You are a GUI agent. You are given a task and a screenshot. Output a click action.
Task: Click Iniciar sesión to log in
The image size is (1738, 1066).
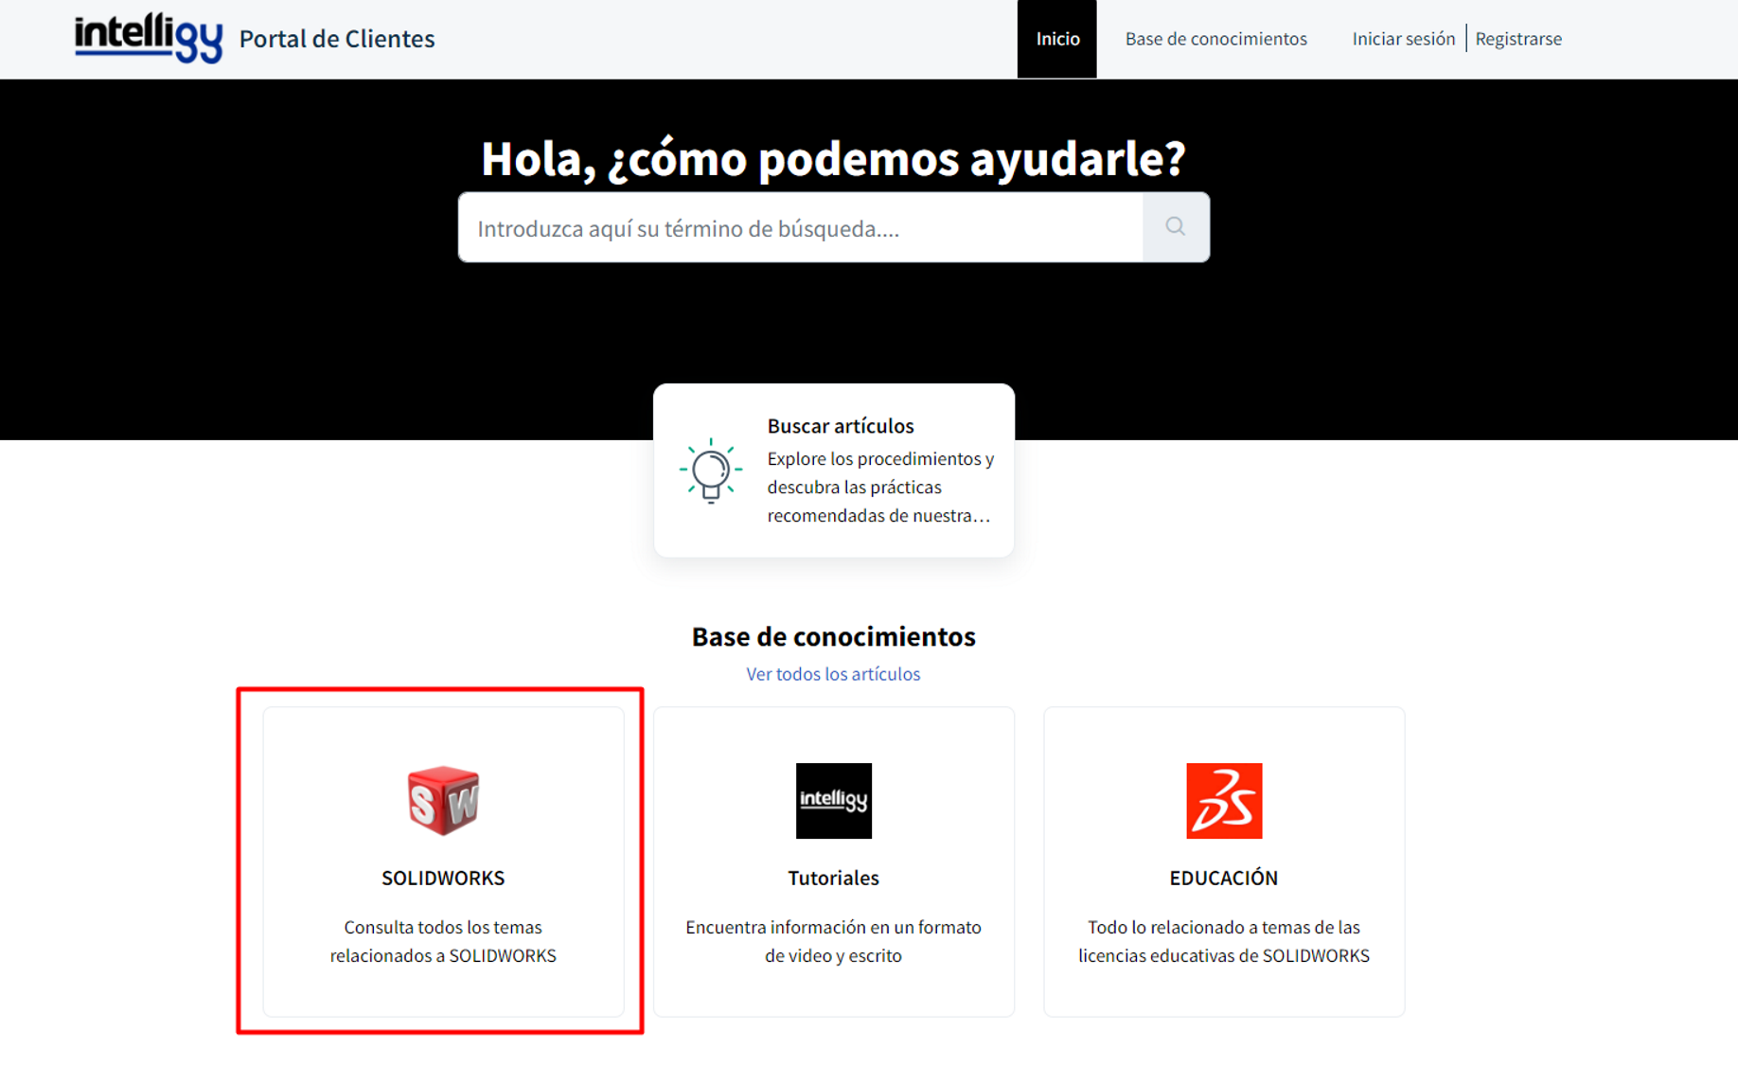(1404, 39)
